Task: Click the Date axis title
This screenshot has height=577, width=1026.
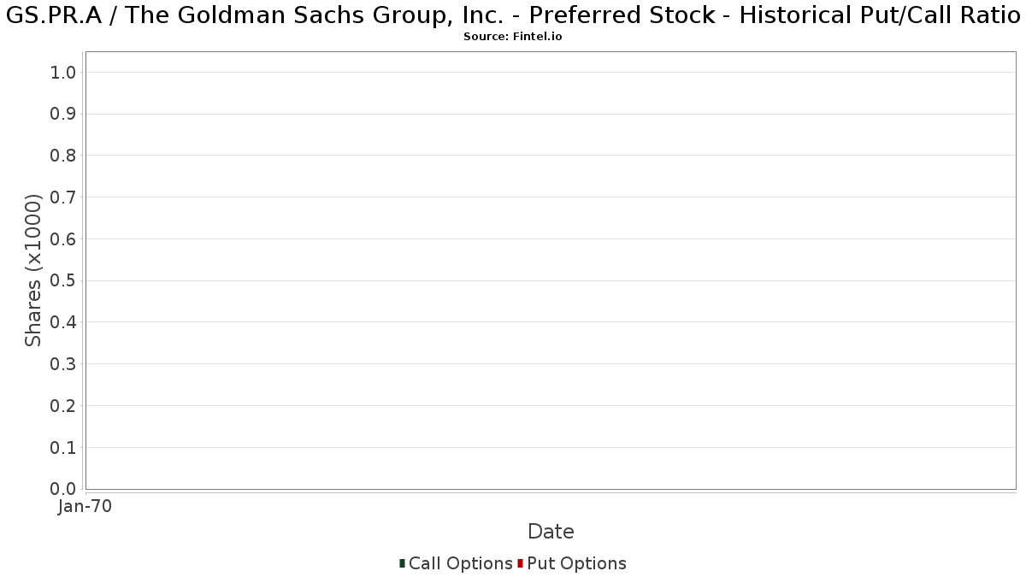Action: coord(551,532)
